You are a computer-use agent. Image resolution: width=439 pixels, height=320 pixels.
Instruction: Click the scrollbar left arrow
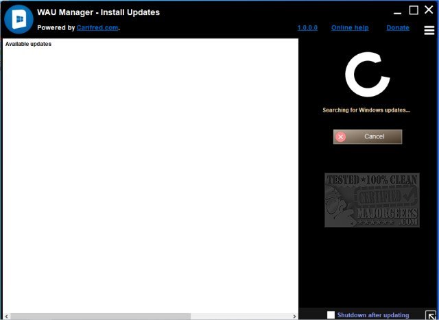pos(6,317)
